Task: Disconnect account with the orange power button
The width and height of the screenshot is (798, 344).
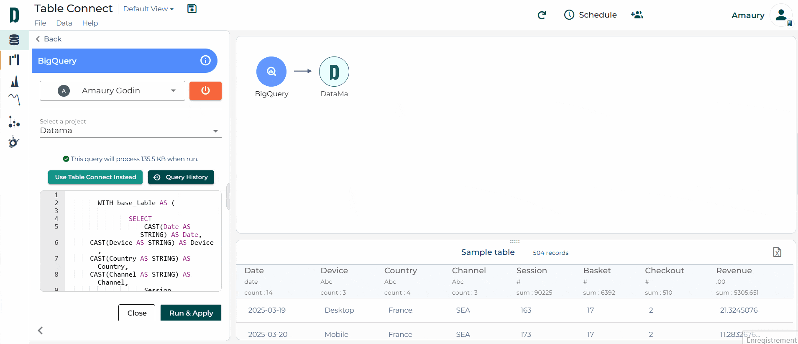Action: [205, 91]
